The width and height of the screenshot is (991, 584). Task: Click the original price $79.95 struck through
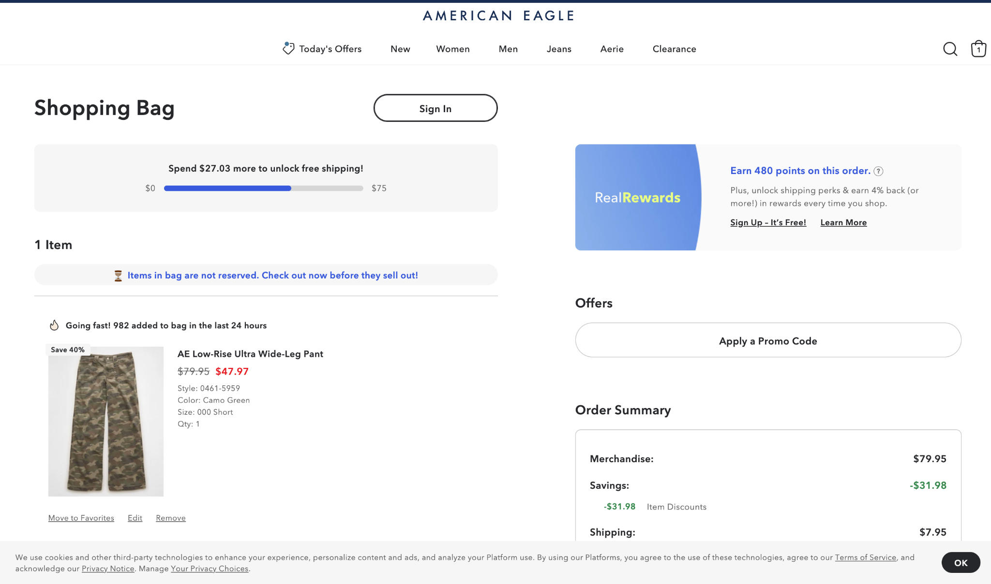[194, 371]
